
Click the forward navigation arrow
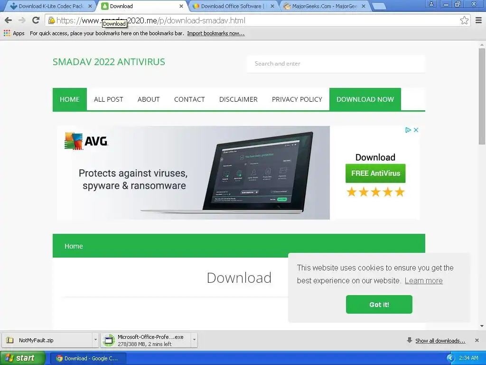click(x=22, y=20)
